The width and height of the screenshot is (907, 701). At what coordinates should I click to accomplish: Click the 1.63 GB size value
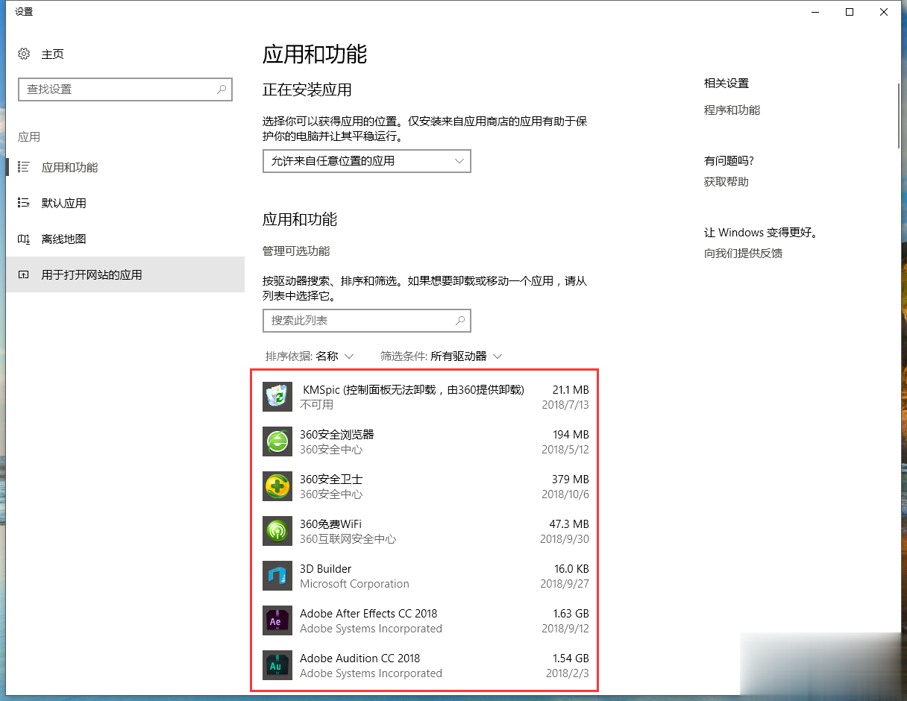pyautogui.click(x=571, y=614)
